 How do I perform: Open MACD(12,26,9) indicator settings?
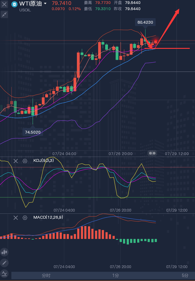tap(25, 218)
